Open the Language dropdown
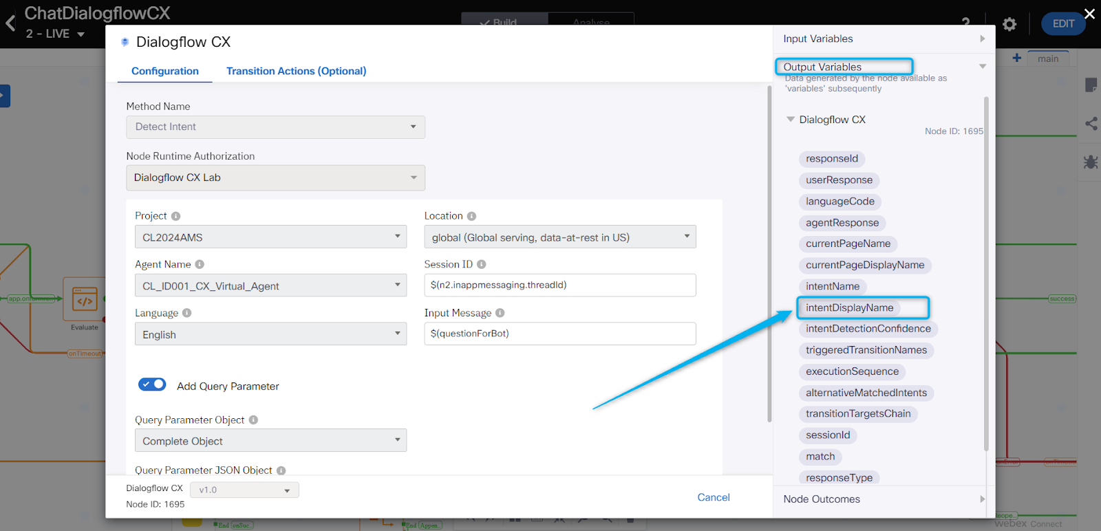Viewport: 1101px width, 531px height. click(x=270, y=334)
